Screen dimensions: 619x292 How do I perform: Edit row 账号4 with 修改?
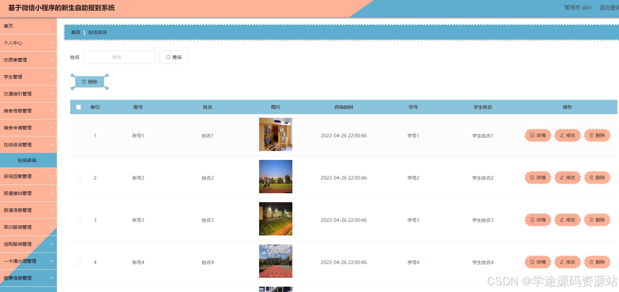[x=567, y=262]
